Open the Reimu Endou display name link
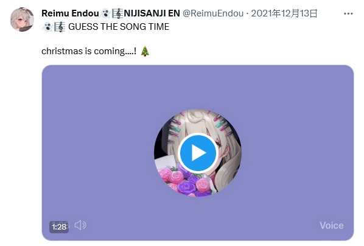Viewport: 364px width, 246px height. pyautogui.click(x=70, y=13)
